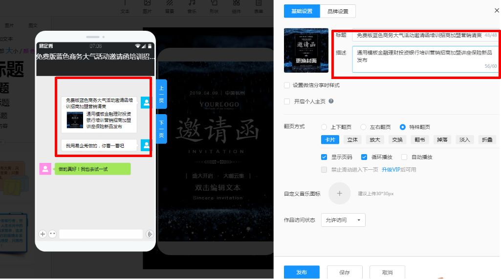
Task: Enable 开启个人主页 checkbox
Action: (287, 101)
